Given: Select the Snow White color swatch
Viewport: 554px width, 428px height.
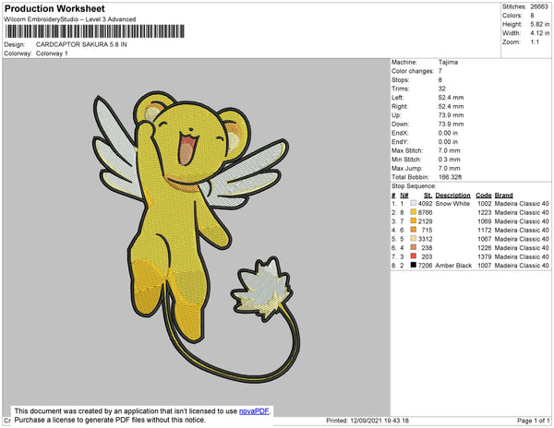Looking at the screenshot, I should click(x=414, y=204).
